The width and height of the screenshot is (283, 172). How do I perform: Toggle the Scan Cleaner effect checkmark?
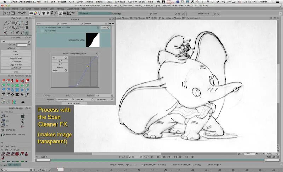tap(42, 27)
